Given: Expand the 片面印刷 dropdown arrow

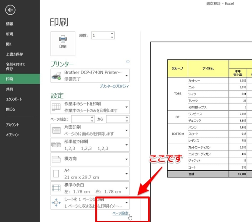Looking at the screenshot, I should [127, 130].
